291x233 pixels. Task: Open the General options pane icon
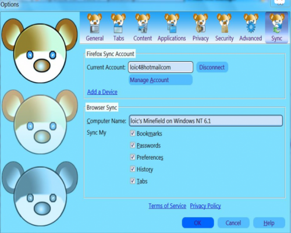(x=95, y=27)
